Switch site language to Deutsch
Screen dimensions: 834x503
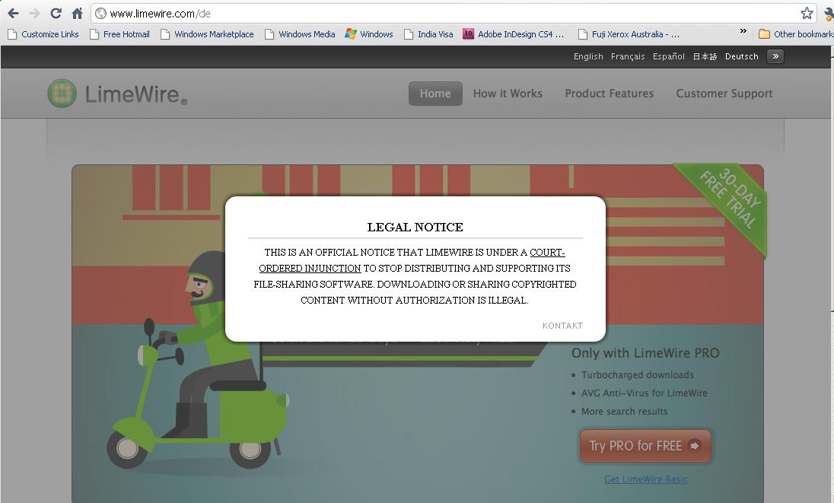[741, 56]
